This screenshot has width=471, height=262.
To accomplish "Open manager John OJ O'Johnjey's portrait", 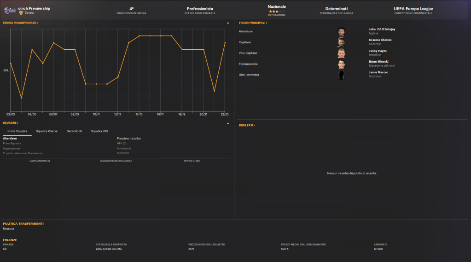I will (341, 32).
